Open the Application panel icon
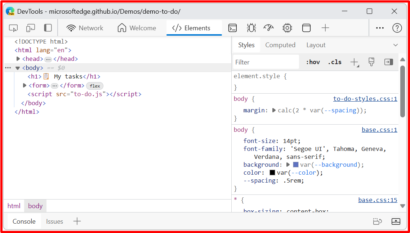Image resolution: width=410 pixels, height=233 pixels. (306, 27)
